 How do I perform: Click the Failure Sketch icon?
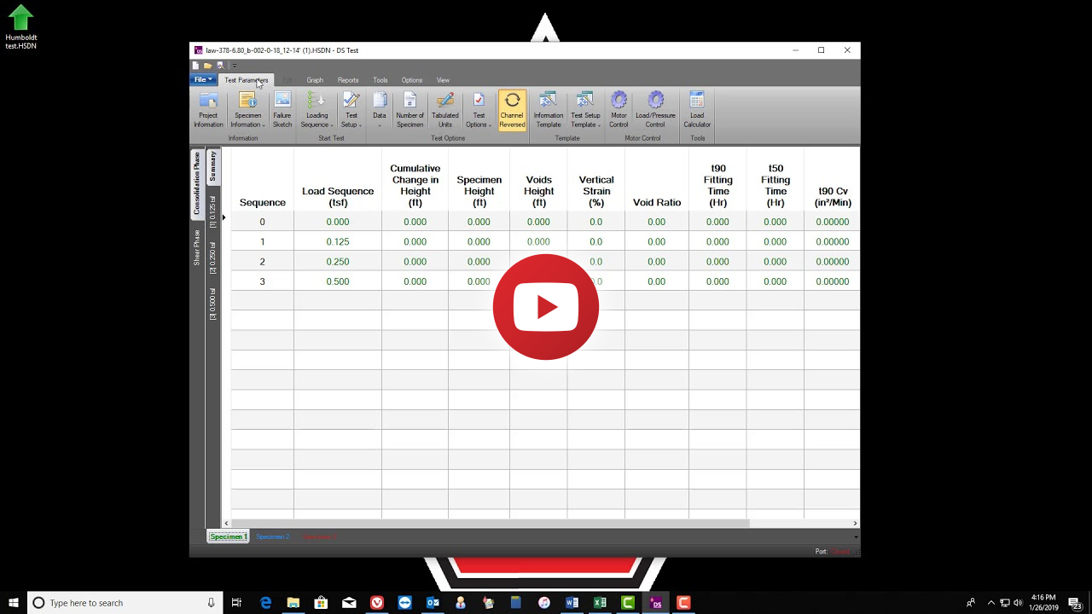(x=282, y=110)
